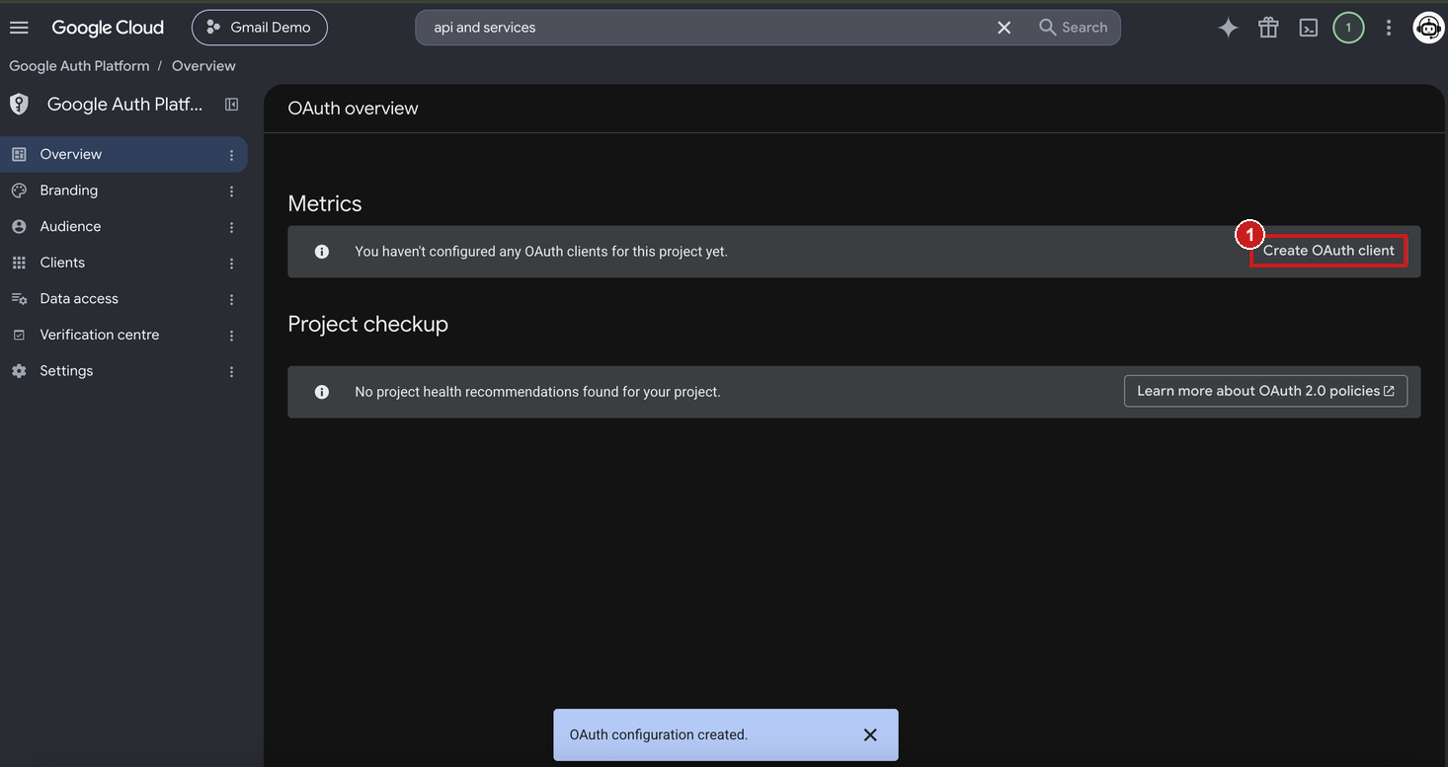Click the Google Cloud logo
Screen dimensions: 1448x767
pyautogui.click(x=108, y=28)
